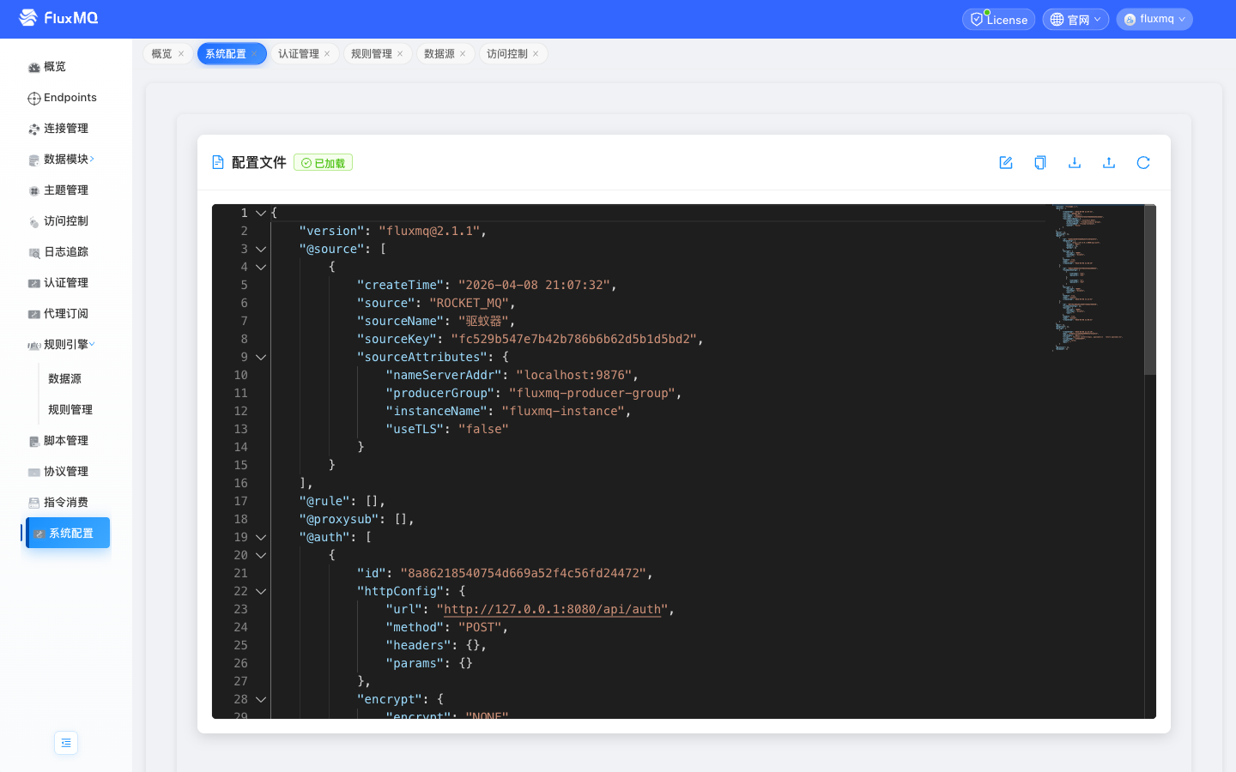Viewport: 1236px width, 772px height.
Task: Click the edit config file icon
Action: 1006,162
